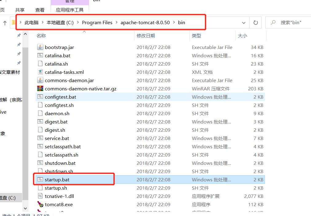The width and height of the screenshot is (311, 216).
Task: Open the 应用程序工具 ribbon tab
Action: pos(70,10)
